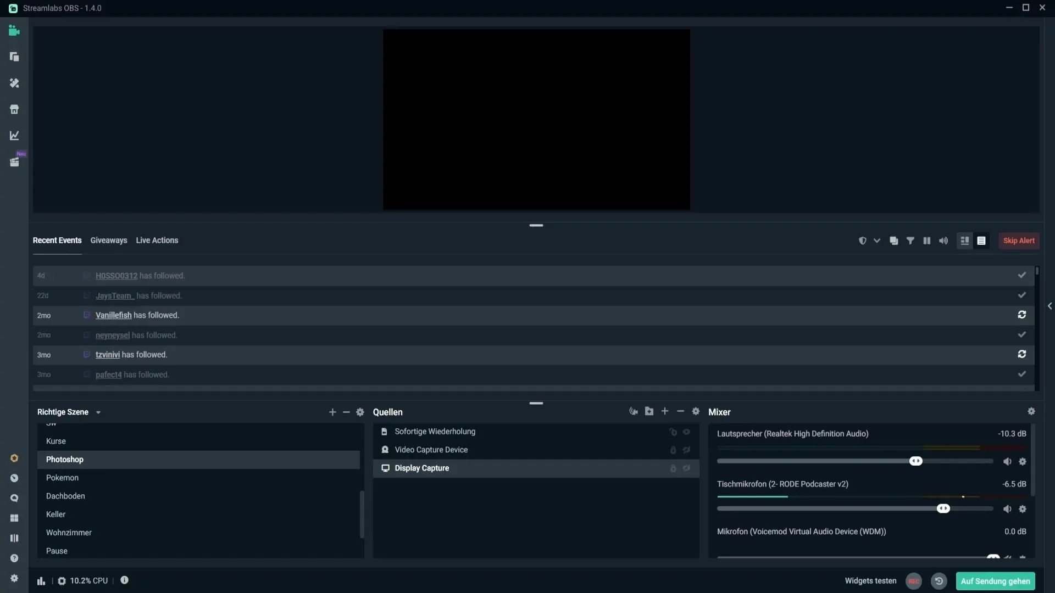Repeat the alert for tzvinivi follow

click(1022, 355)
